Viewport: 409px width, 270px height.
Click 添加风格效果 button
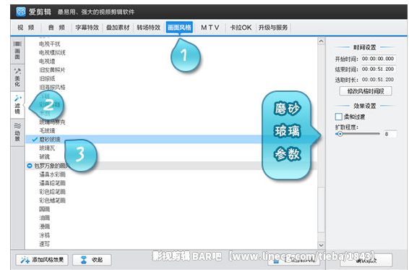click(42, 260)
